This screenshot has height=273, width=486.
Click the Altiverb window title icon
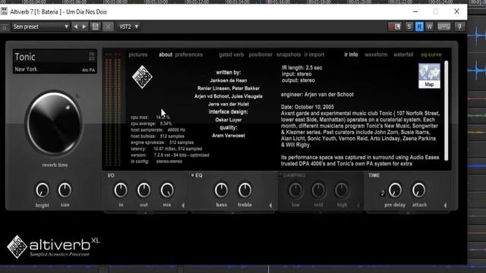click(x=5, y=11)
